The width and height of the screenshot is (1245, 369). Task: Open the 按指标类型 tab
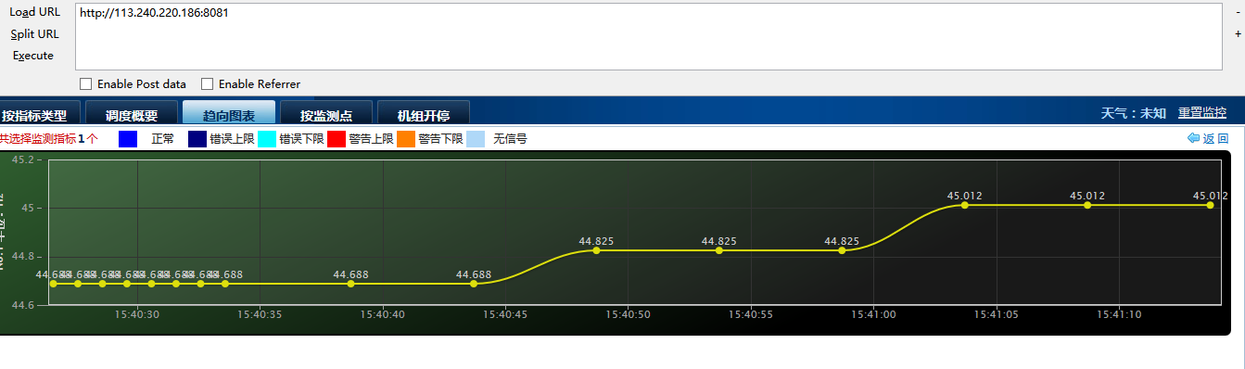pos(39,114)
